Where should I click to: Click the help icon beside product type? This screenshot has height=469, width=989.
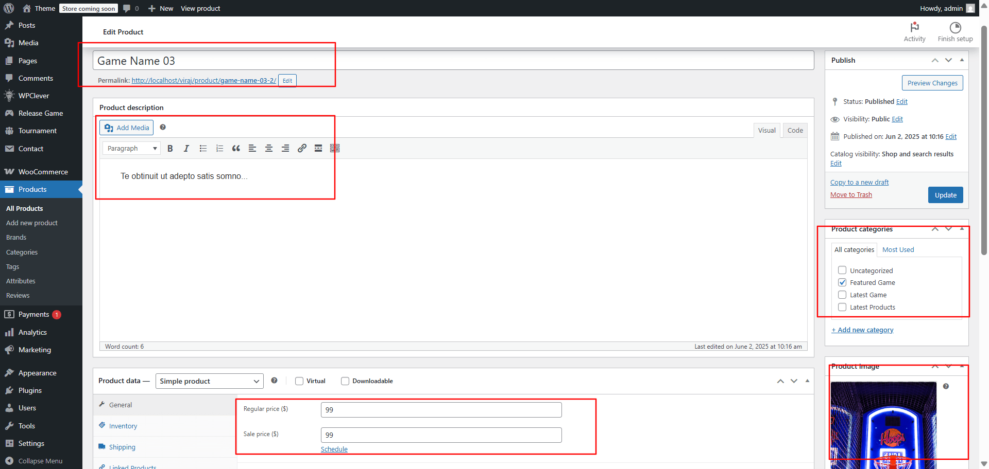point(274,381)
